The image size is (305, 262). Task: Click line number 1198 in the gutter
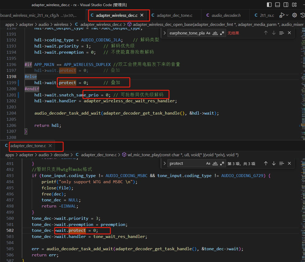point(11,77)
